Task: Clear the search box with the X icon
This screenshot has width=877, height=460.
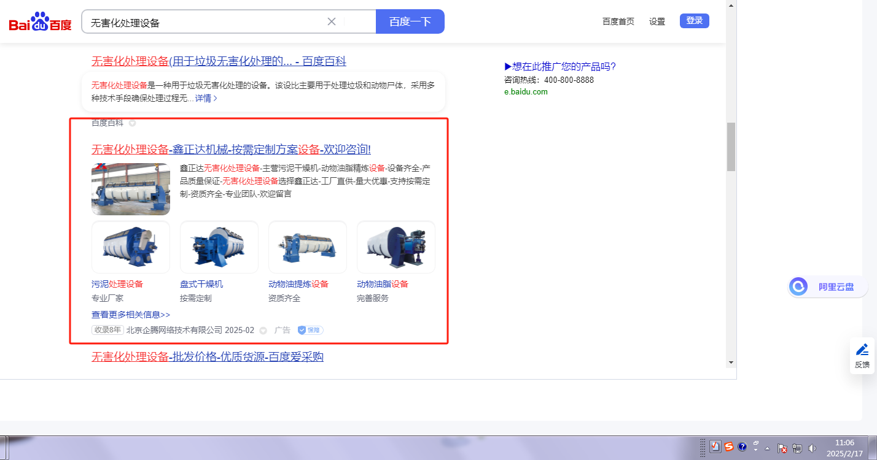Action: (x=332, y=21)
